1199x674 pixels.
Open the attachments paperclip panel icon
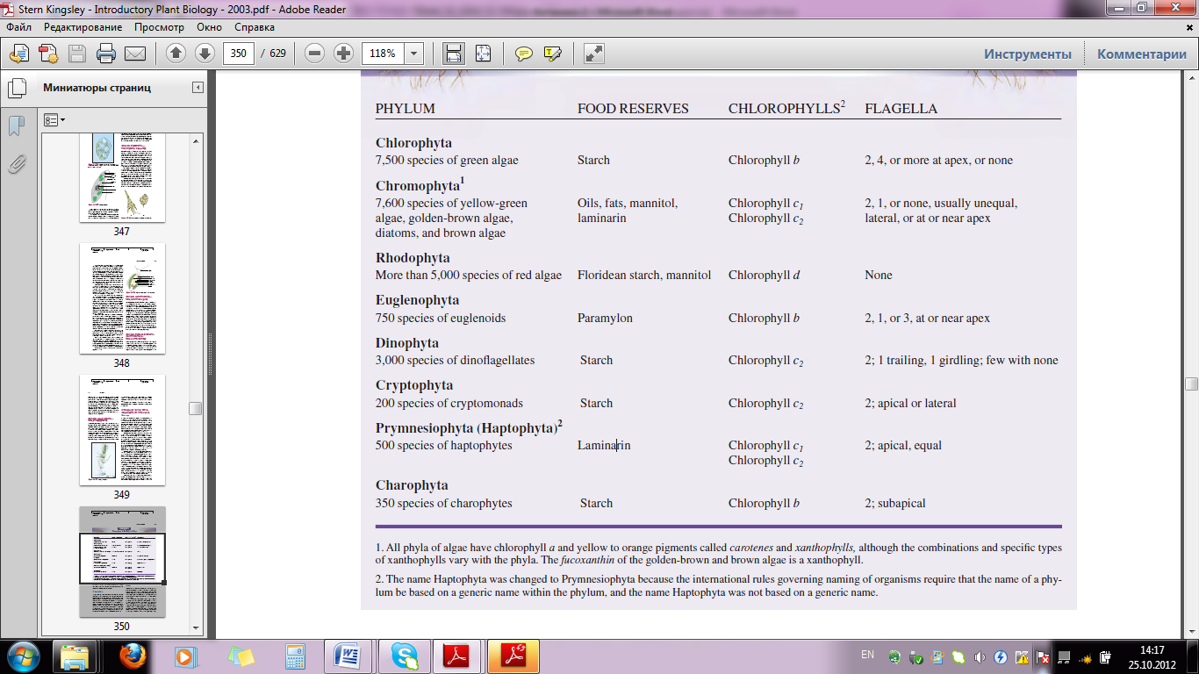pos(16,164)
